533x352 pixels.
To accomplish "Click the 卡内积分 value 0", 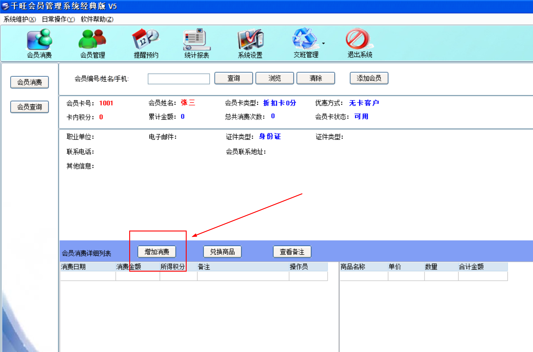I will [x=101, y=117].
